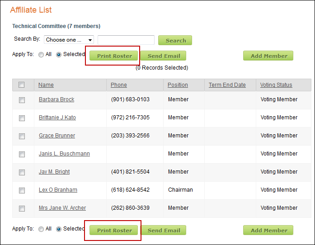
Task: Check the box for Grace Brunner
Action: pos(22,137)
